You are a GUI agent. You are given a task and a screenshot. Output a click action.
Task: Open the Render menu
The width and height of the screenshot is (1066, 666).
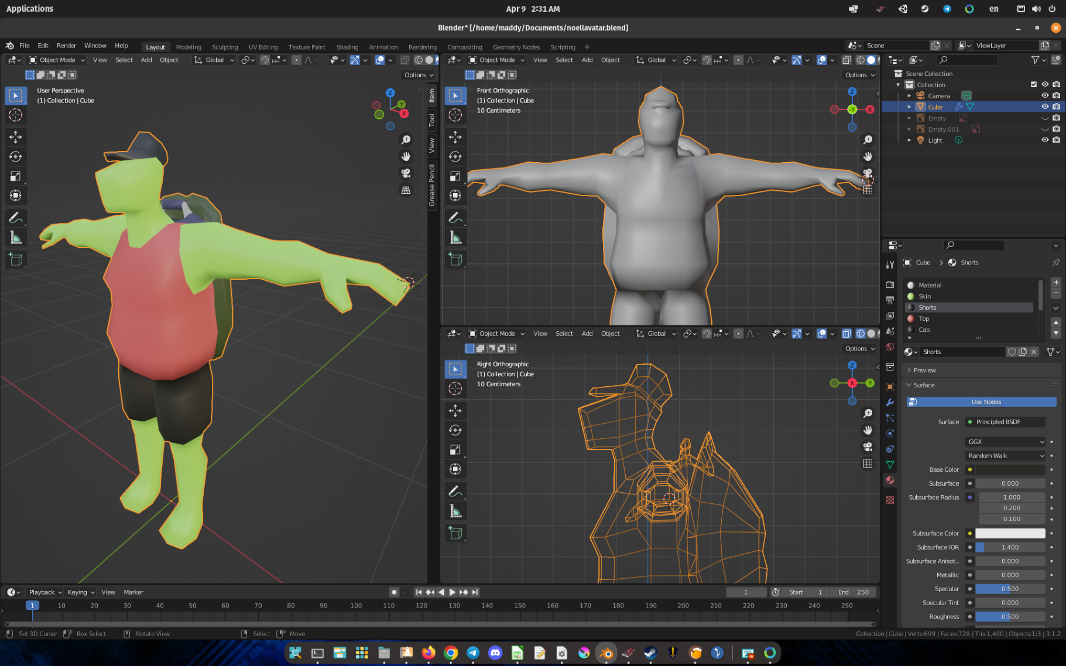click(x=66, y=46)
